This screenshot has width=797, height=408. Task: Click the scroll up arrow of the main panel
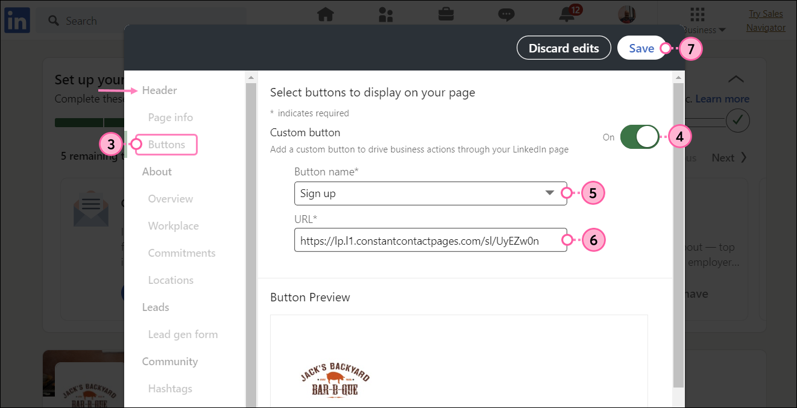pyautogui.click(x=679, y=77)
